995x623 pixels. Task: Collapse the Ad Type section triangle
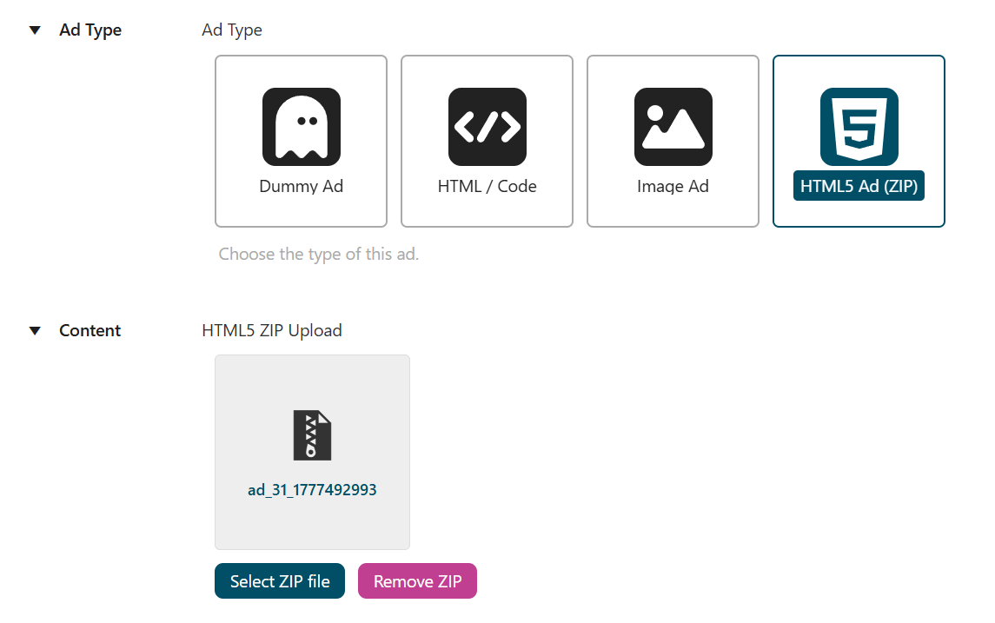35,30
